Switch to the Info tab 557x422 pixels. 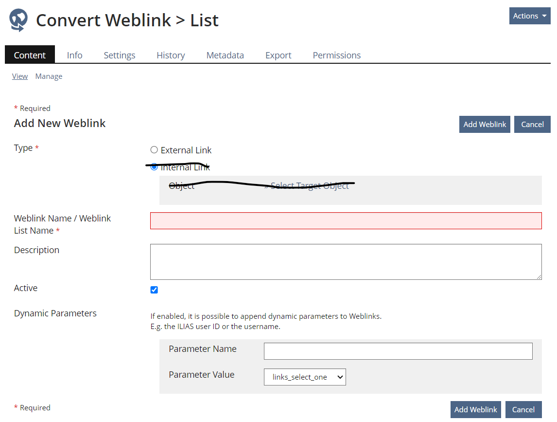74,55
